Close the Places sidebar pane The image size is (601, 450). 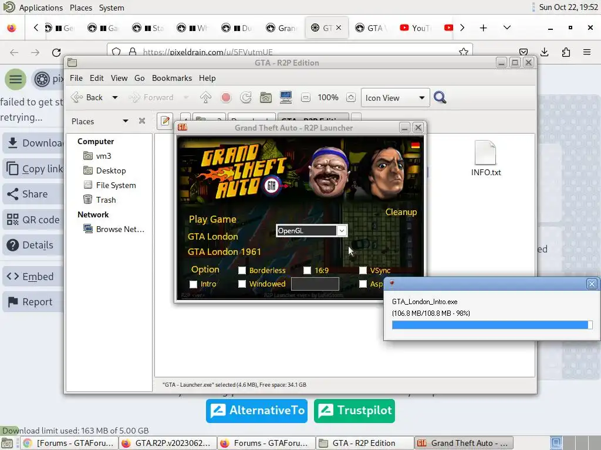click(142, 121)
